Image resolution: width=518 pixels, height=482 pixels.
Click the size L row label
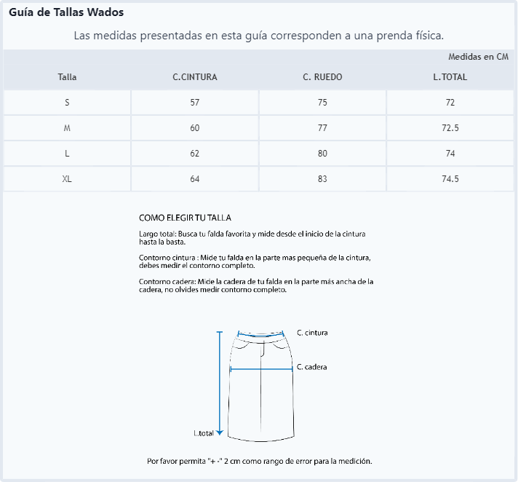(67, 154)
